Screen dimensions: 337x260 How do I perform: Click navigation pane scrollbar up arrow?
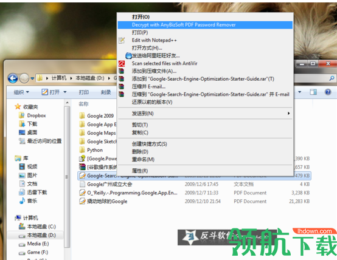click(x=67, y=103)
